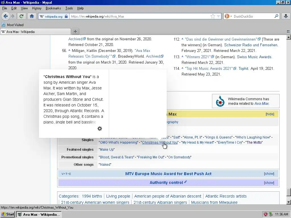The height and width of the screenshot is (218, 291).
Task: Edit Authority control on Wikidata pencil
Action: click(x=185, y=182)
